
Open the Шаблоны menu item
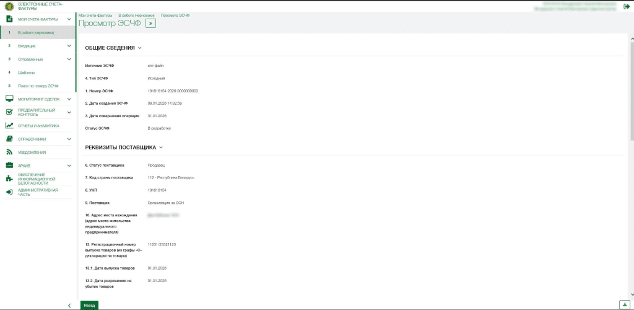coord(26,73)
